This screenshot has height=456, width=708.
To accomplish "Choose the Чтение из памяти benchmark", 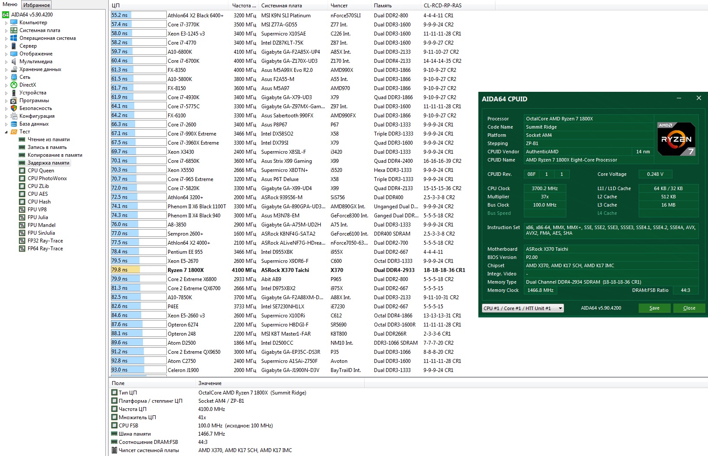I will (x=49, y=139).
